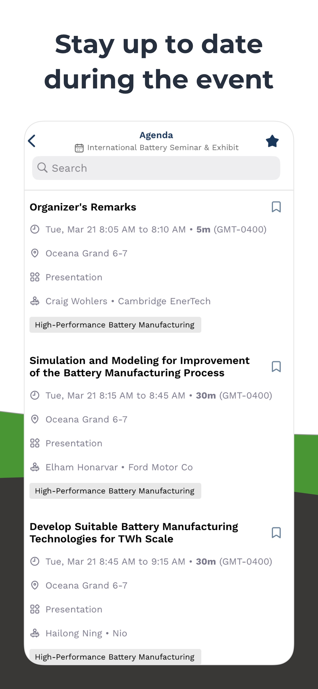Click location pin icon for Develop Suitable session
Image resolution: width=318 pixels, height=689 pixels.
(35, 585)
